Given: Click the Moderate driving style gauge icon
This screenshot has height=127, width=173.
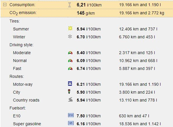Looking at the screenshot, I should pyautogui.click(x=70, y=53).
